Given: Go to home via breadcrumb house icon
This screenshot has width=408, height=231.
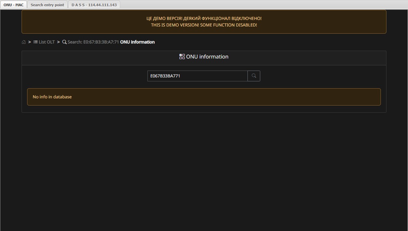Looking at the screenshot, I should (24, 42).
